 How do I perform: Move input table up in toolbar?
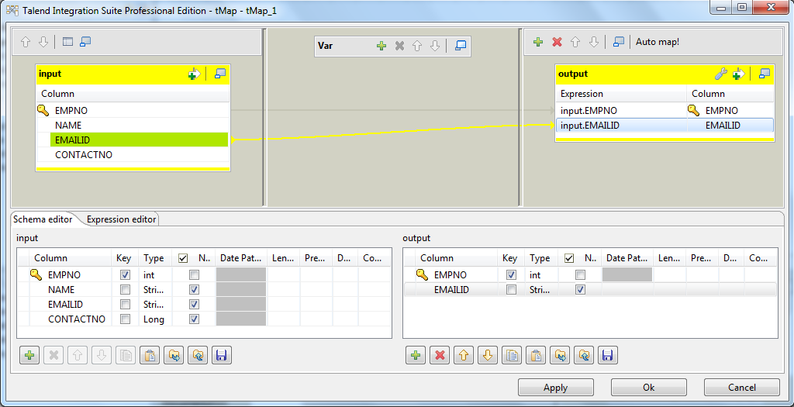point(26,42)
